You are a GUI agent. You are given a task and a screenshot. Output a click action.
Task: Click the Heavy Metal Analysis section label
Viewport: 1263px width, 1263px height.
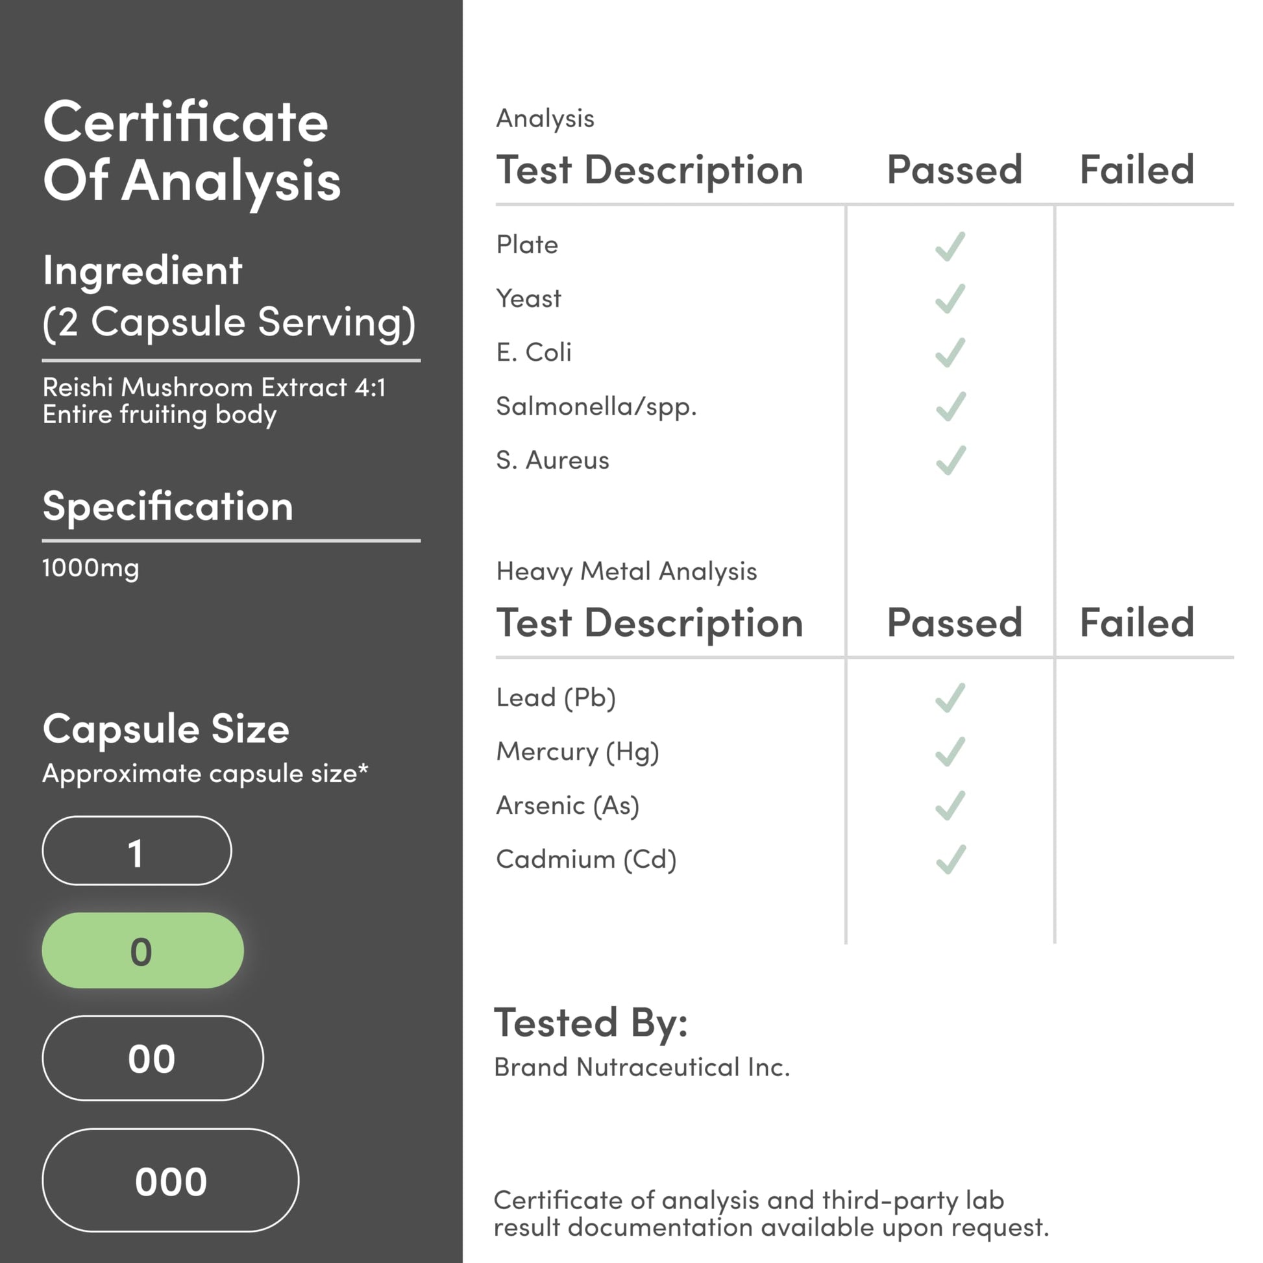tap(626, 572)
